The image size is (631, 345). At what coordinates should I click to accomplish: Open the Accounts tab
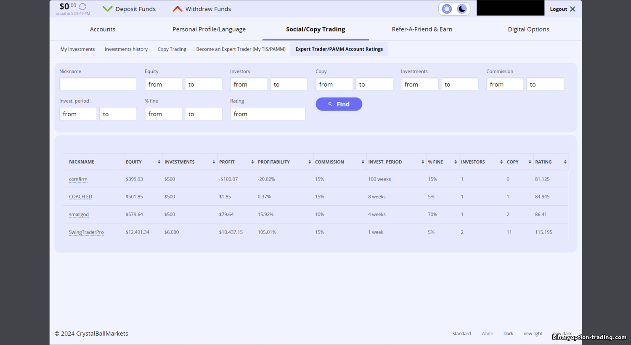coord(103,29)
